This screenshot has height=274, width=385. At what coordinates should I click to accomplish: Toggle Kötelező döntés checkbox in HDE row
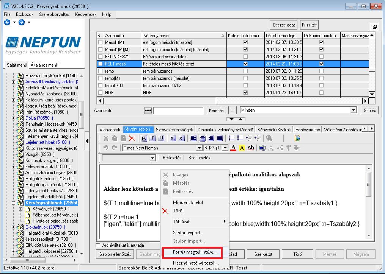[x=245, y=93]
